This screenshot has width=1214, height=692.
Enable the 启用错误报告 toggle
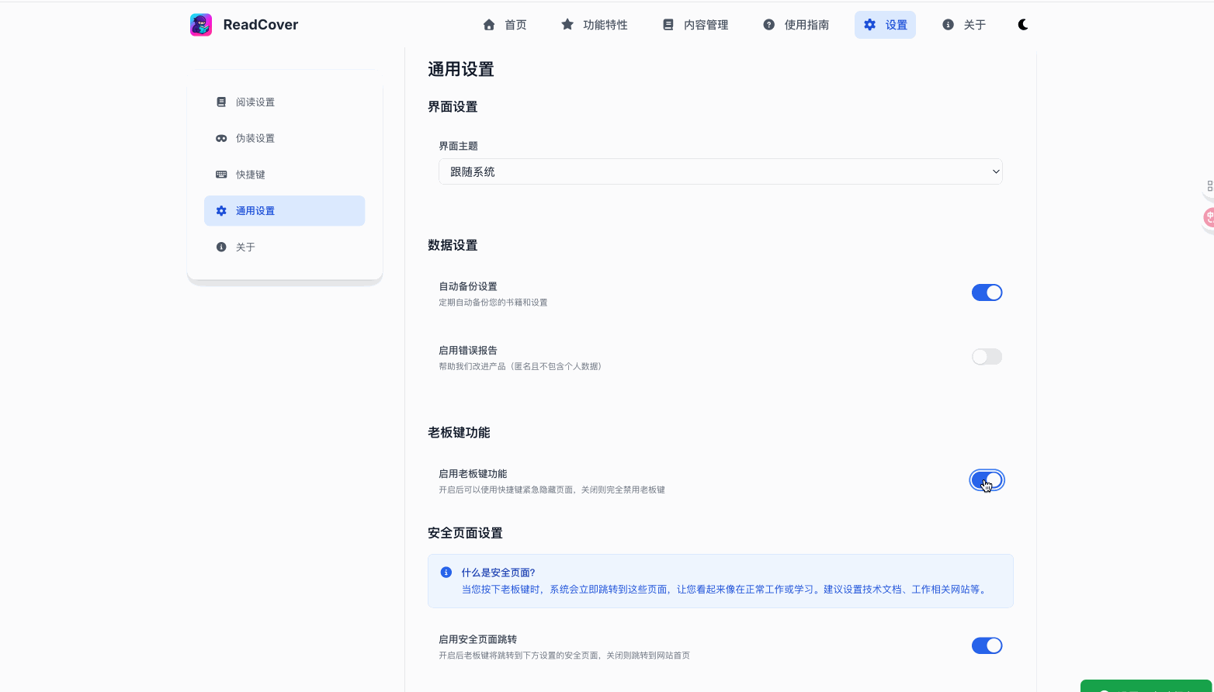tap(987, 356)
